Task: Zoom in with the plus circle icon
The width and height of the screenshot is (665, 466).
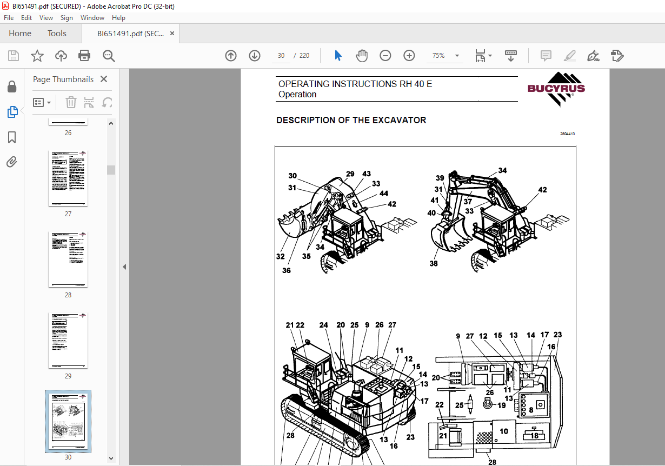Action: 409,56
